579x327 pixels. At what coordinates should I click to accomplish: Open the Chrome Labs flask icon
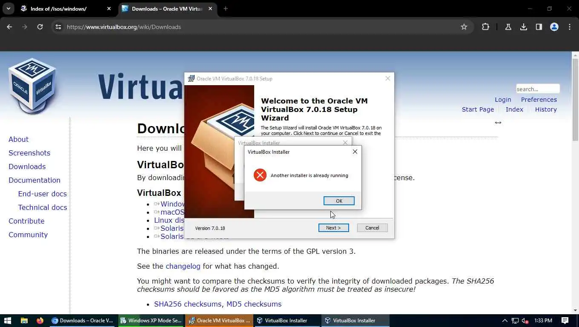click(508, 27)
